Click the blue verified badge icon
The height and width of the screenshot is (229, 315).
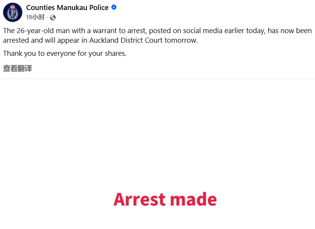tap(114, 8)
